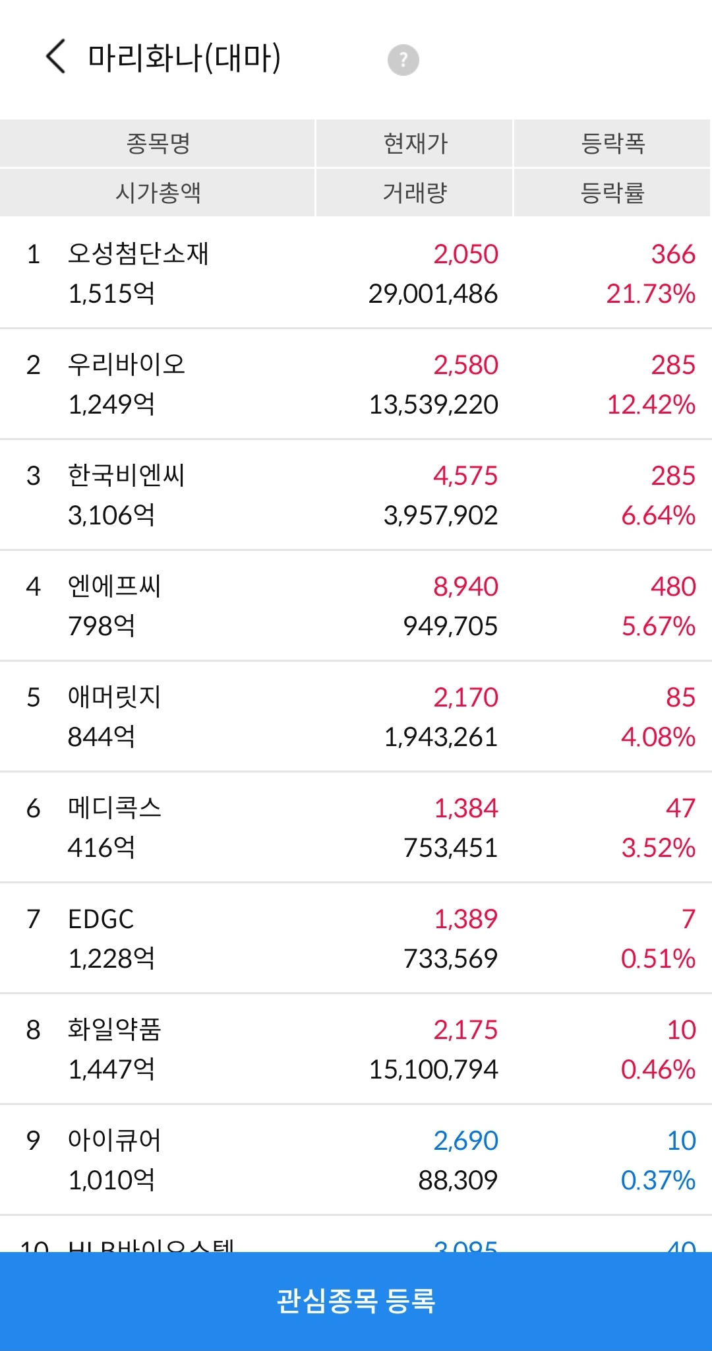This screenshot has height=1351, width=712.
Task: View details for 애머릿지
Action: 356,716
